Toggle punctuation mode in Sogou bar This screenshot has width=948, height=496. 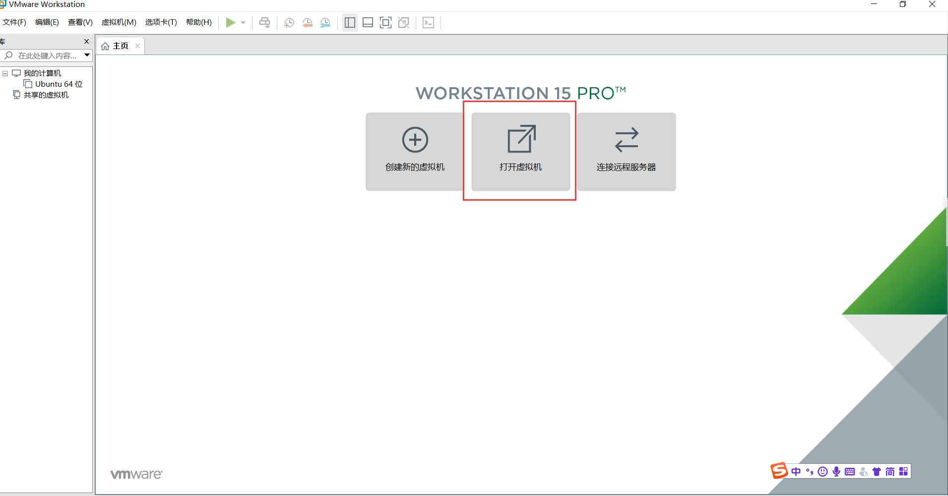point(809,472)
